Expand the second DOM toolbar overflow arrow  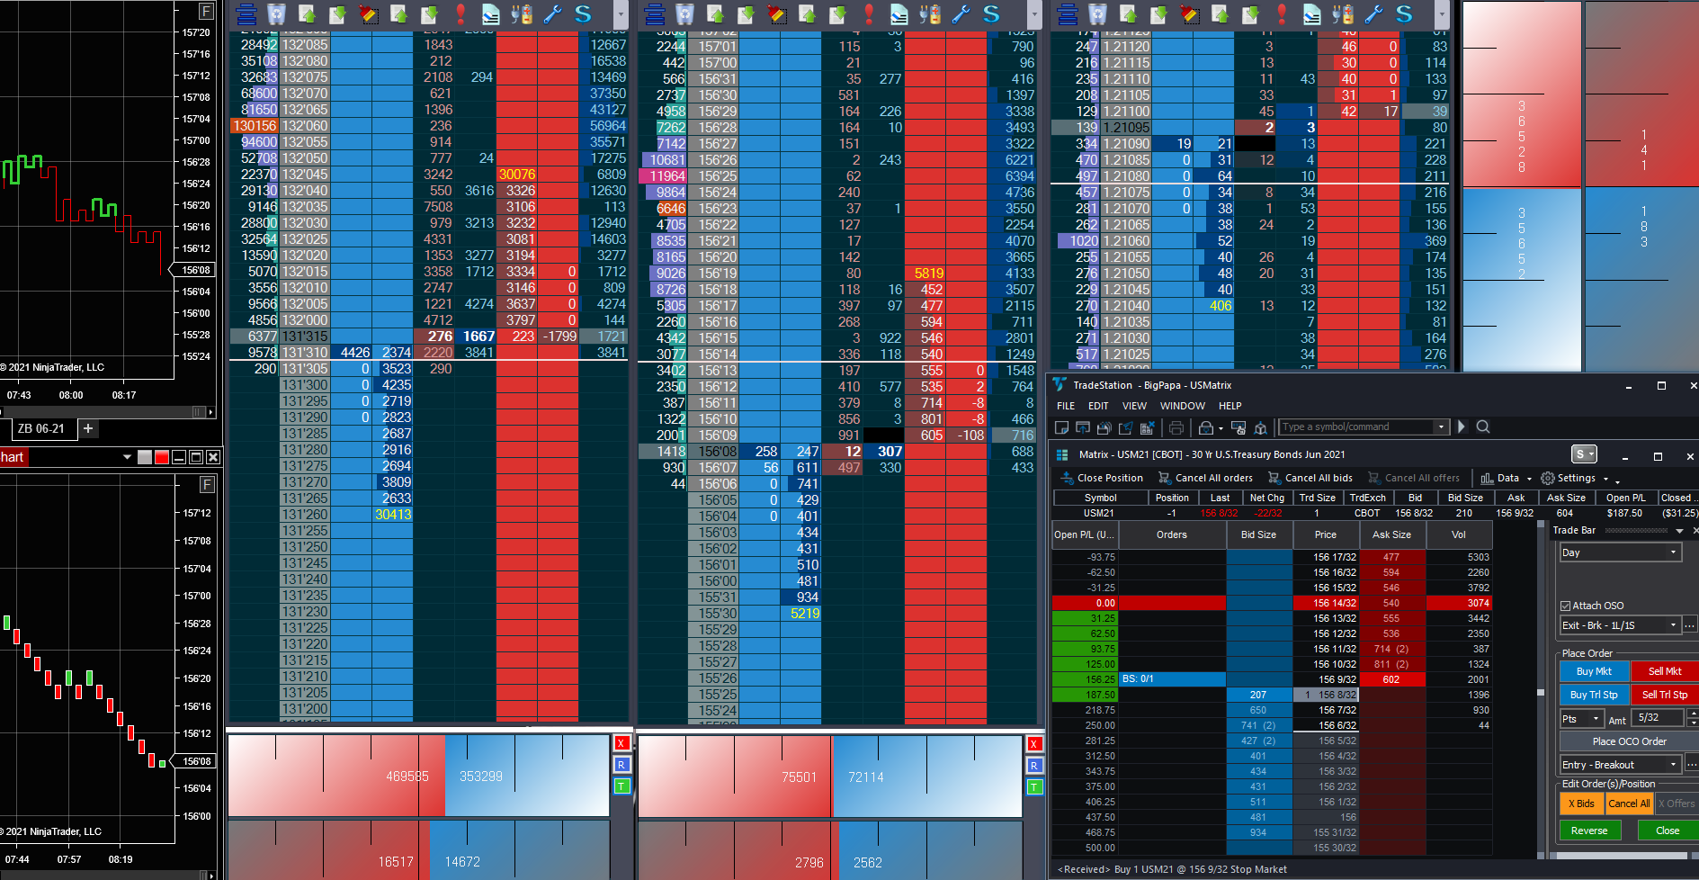coord(1034,14)
